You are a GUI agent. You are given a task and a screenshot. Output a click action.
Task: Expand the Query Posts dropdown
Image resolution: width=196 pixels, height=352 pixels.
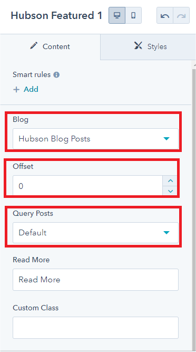pyautogui.click(x=96, y=233)
